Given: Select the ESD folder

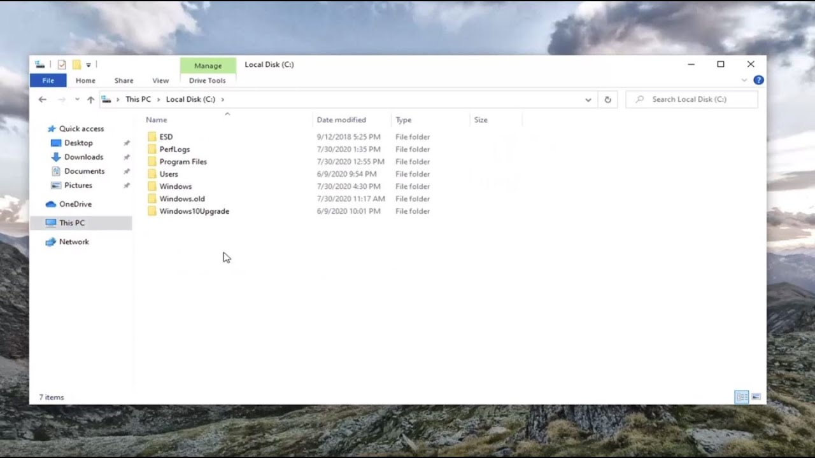Looking at the screenshot, I should click(166, 137).
